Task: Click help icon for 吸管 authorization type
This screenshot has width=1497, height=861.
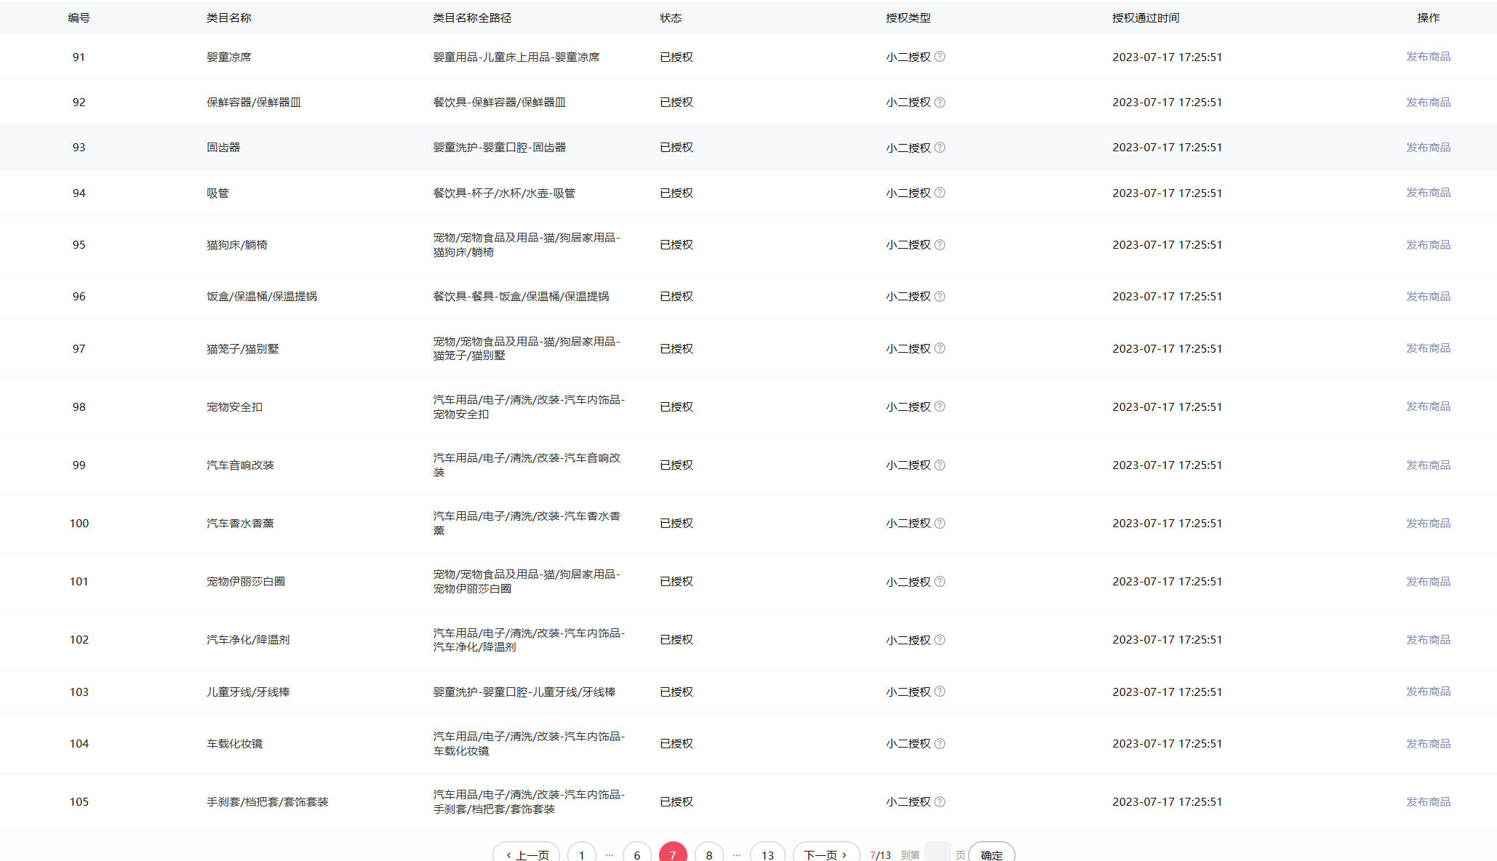Action: pyautogui.click(x=940, y=193)
